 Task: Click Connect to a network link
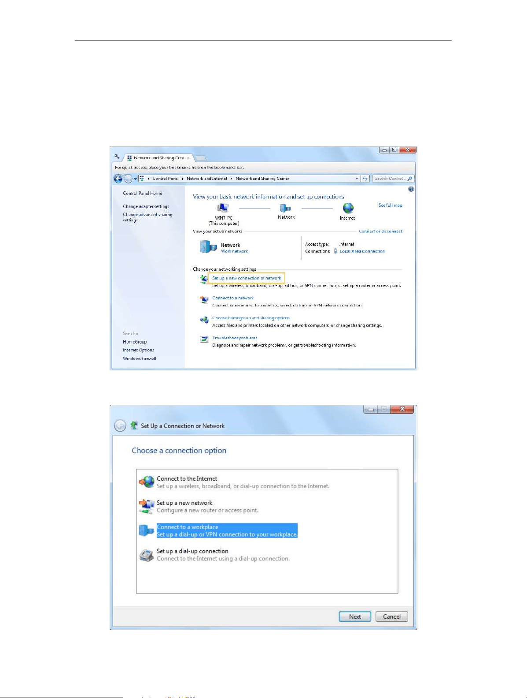tap(233, 298)
